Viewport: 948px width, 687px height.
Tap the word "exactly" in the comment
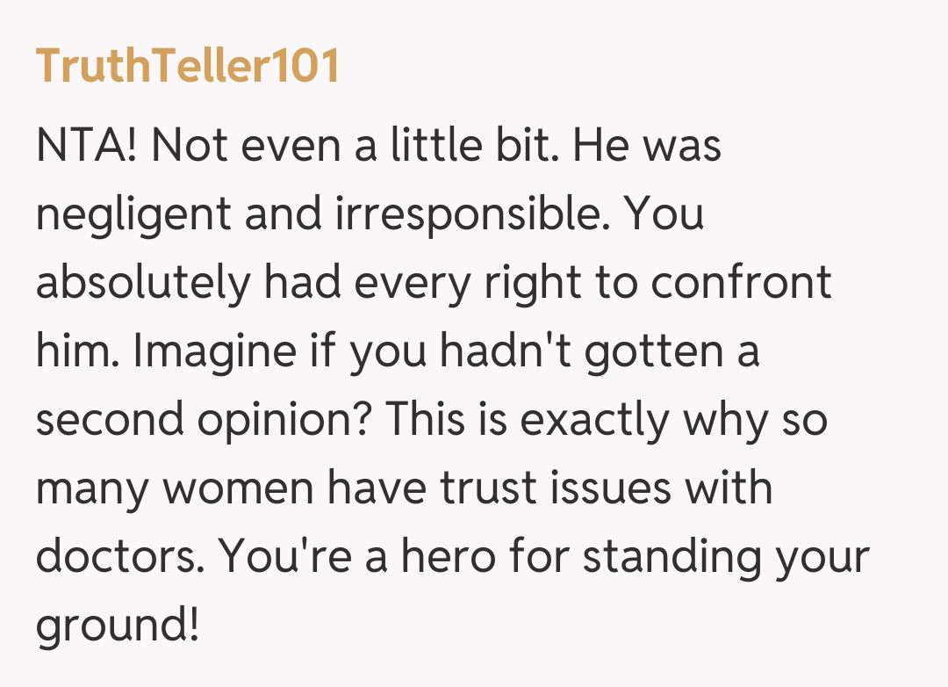coord(593,420)
